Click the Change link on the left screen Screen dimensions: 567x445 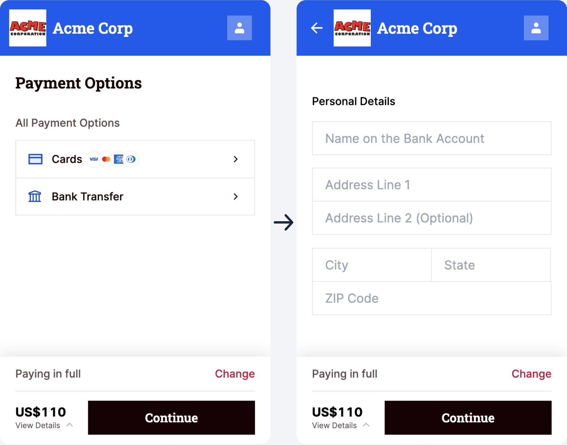[x=235, y=374]
